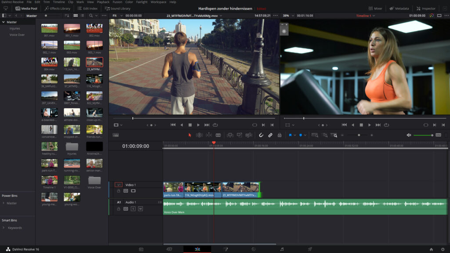
Task: Open the marker color dropdown arrow
Action: click(305, 135)
